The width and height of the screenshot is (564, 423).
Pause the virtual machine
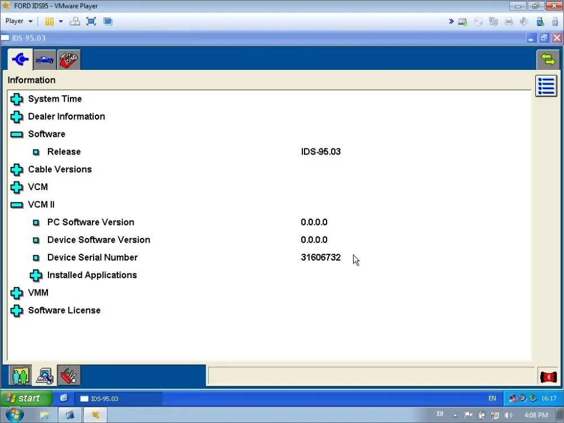click(49, 21)
